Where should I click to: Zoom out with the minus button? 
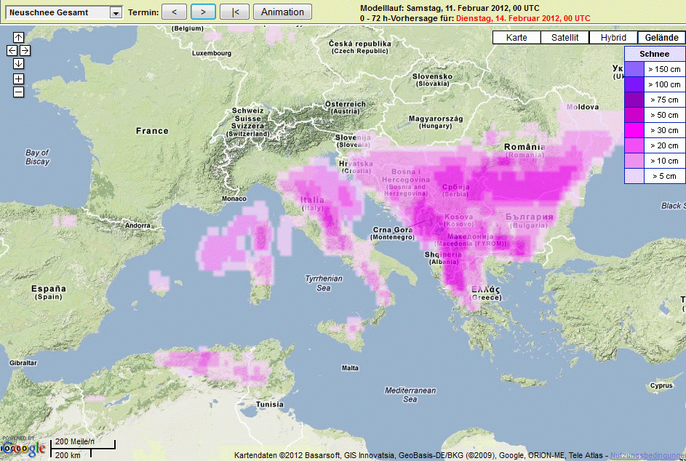tap(18, 92)
